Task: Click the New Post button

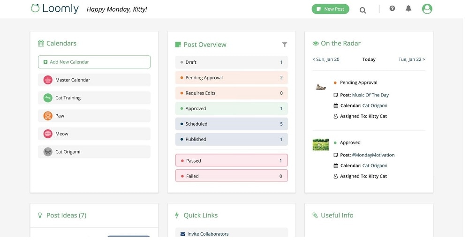Action: (330, 9)
